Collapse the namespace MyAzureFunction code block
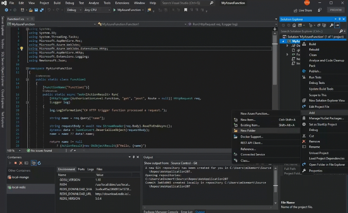Image resolution: width=348 pixels, height=213 pixels. [x=27, y=68]
